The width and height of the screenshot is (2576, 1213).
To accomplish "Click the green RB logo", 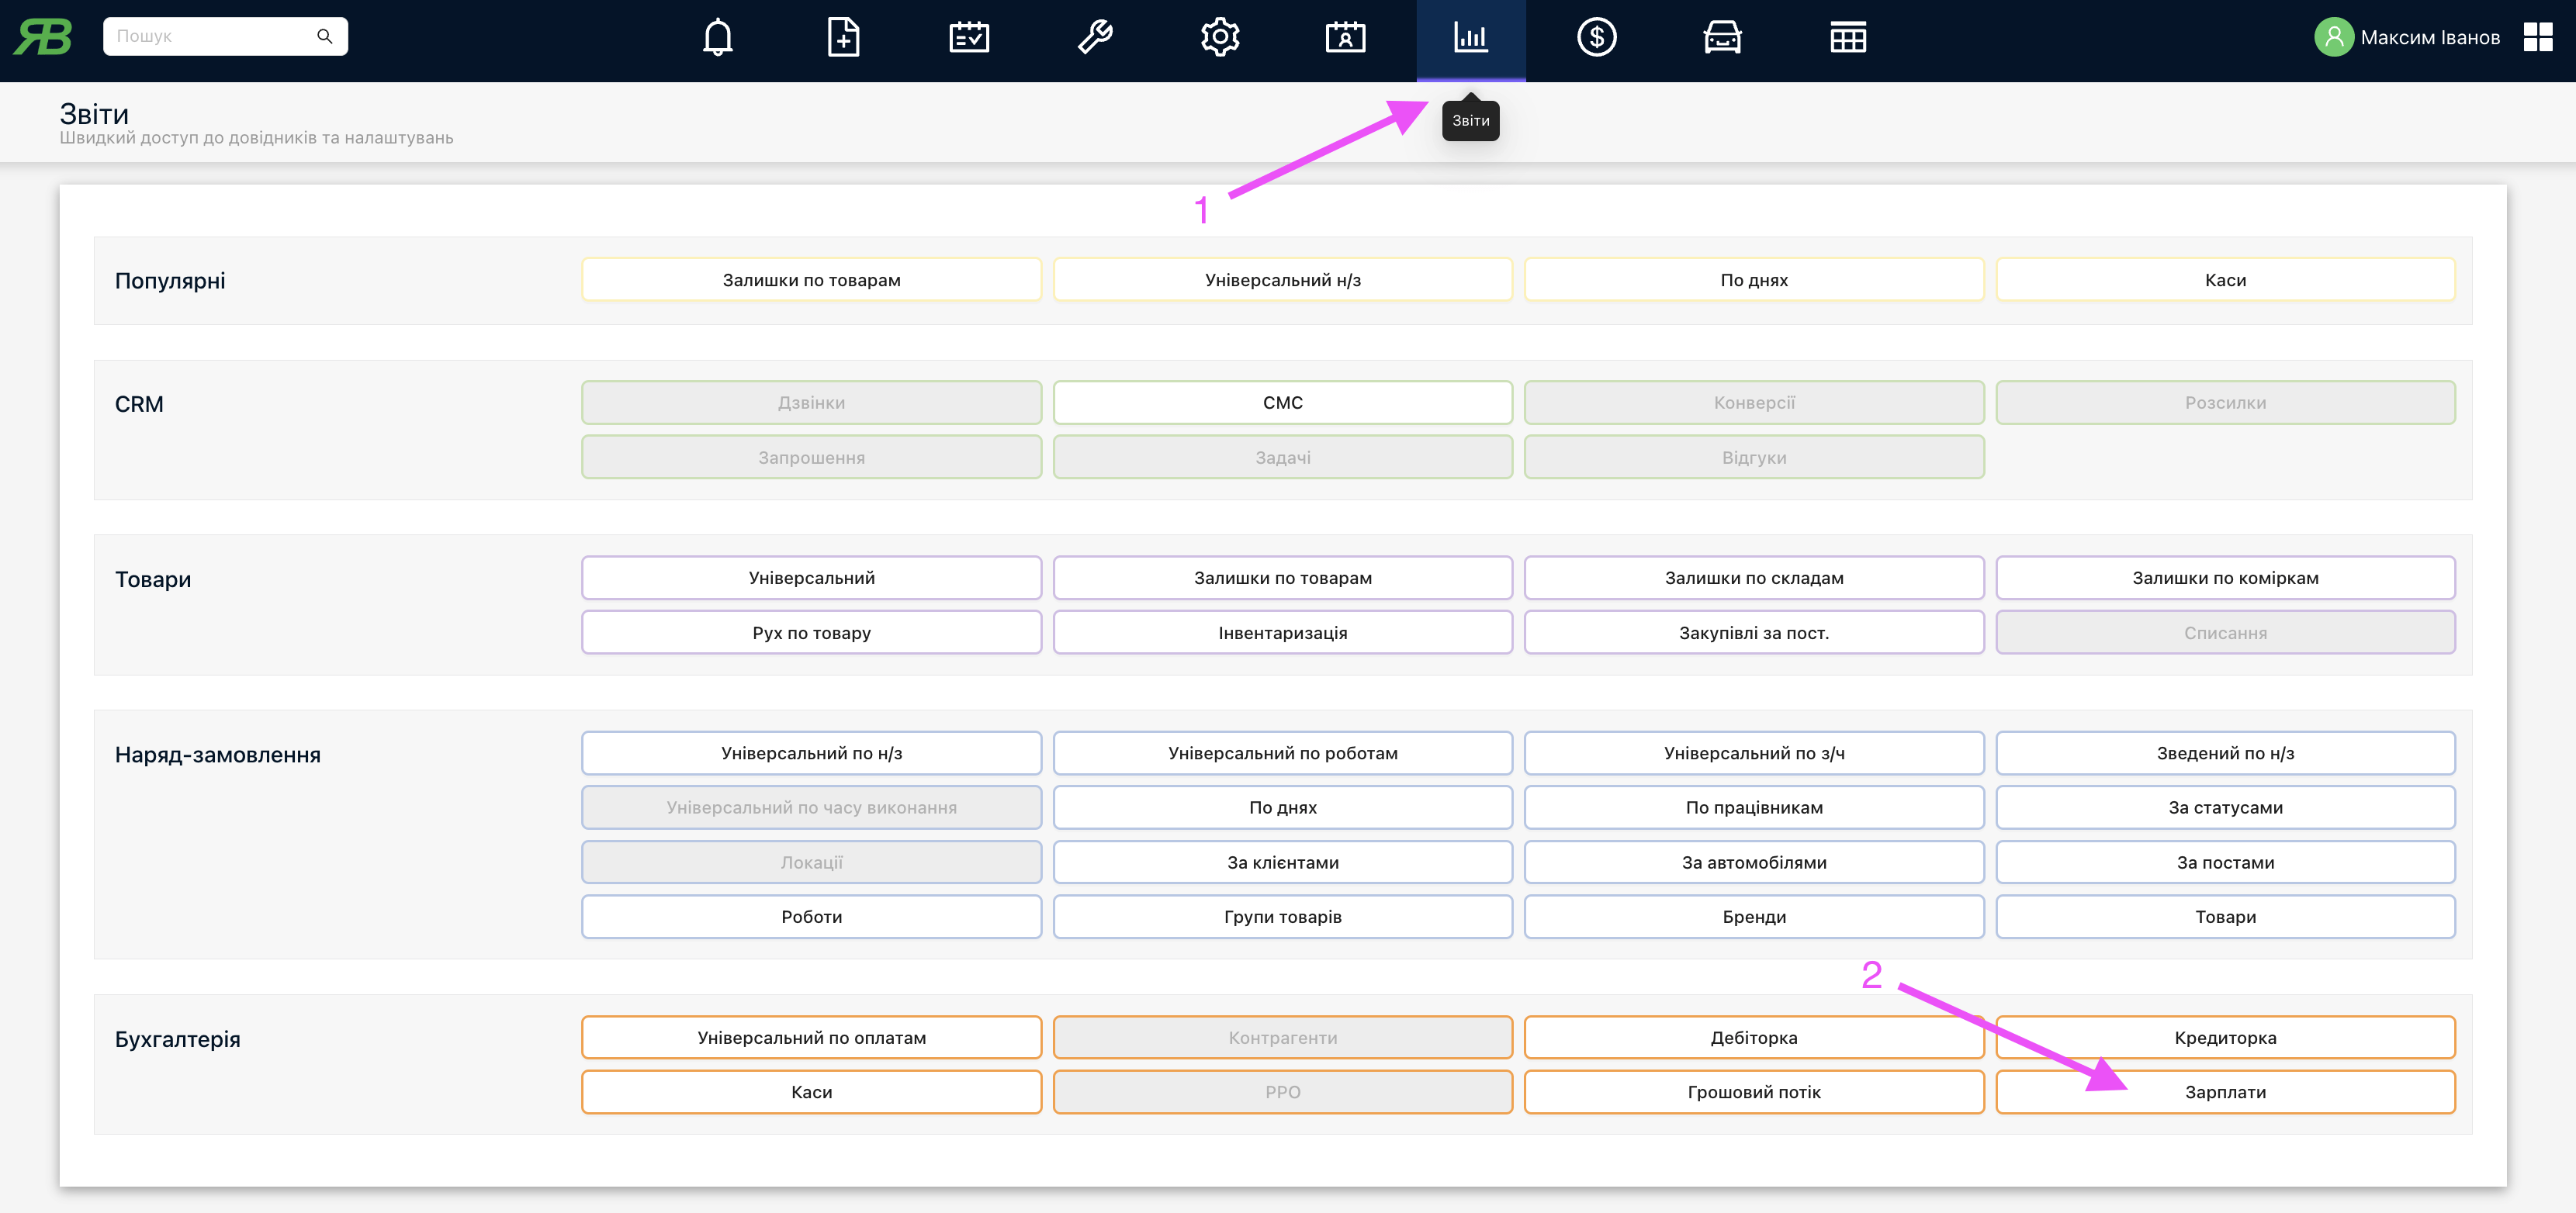I will (x=43, y=37).
